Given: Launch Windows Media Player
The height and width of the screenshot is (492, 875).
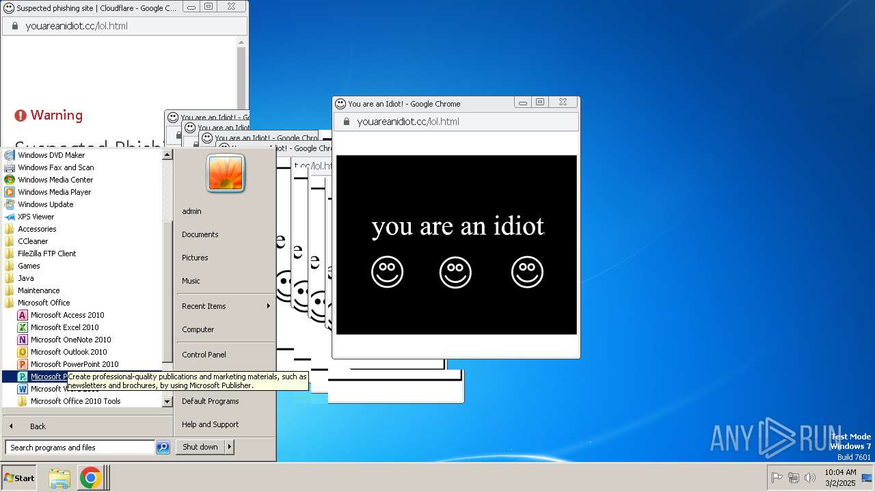Looking at the screenshot, I should [x=54, y=192].
